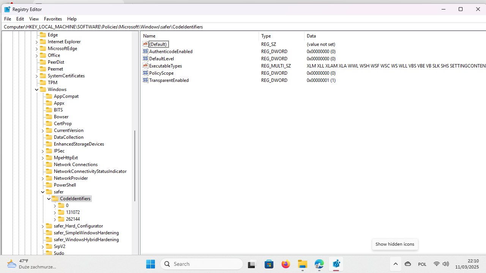Click the tree pane vertical scrollbar thumb
The width and height of the screenshot is (486, 273).
coord(135,166)
